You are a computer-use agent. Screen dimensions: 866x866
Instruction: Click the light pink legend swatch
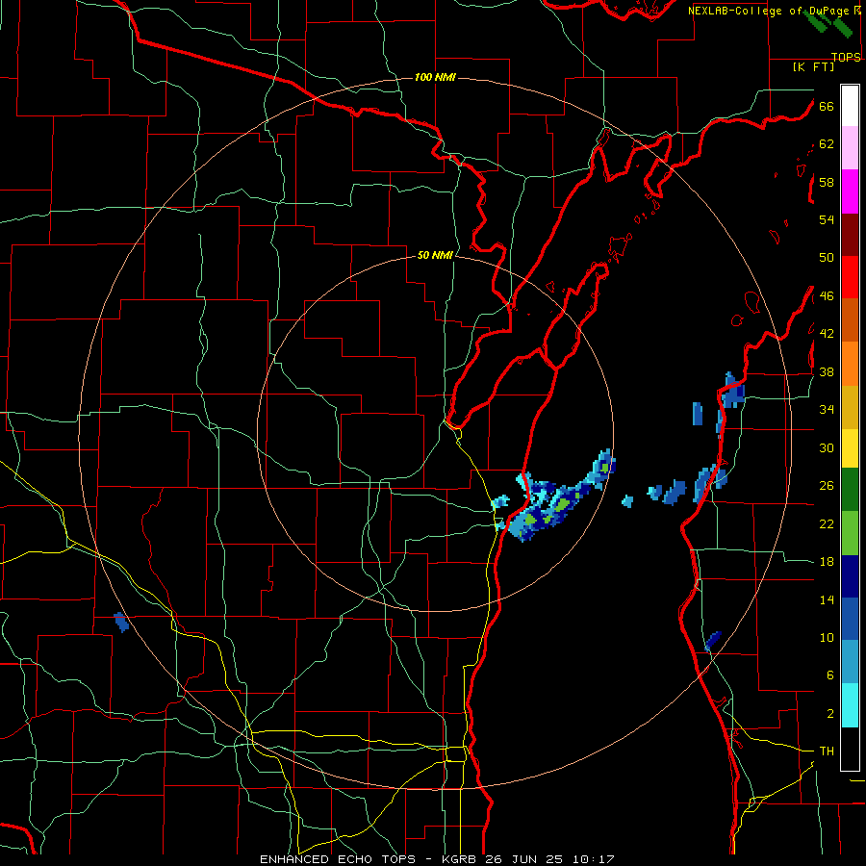pyautogui.click(x=850, y=148)
